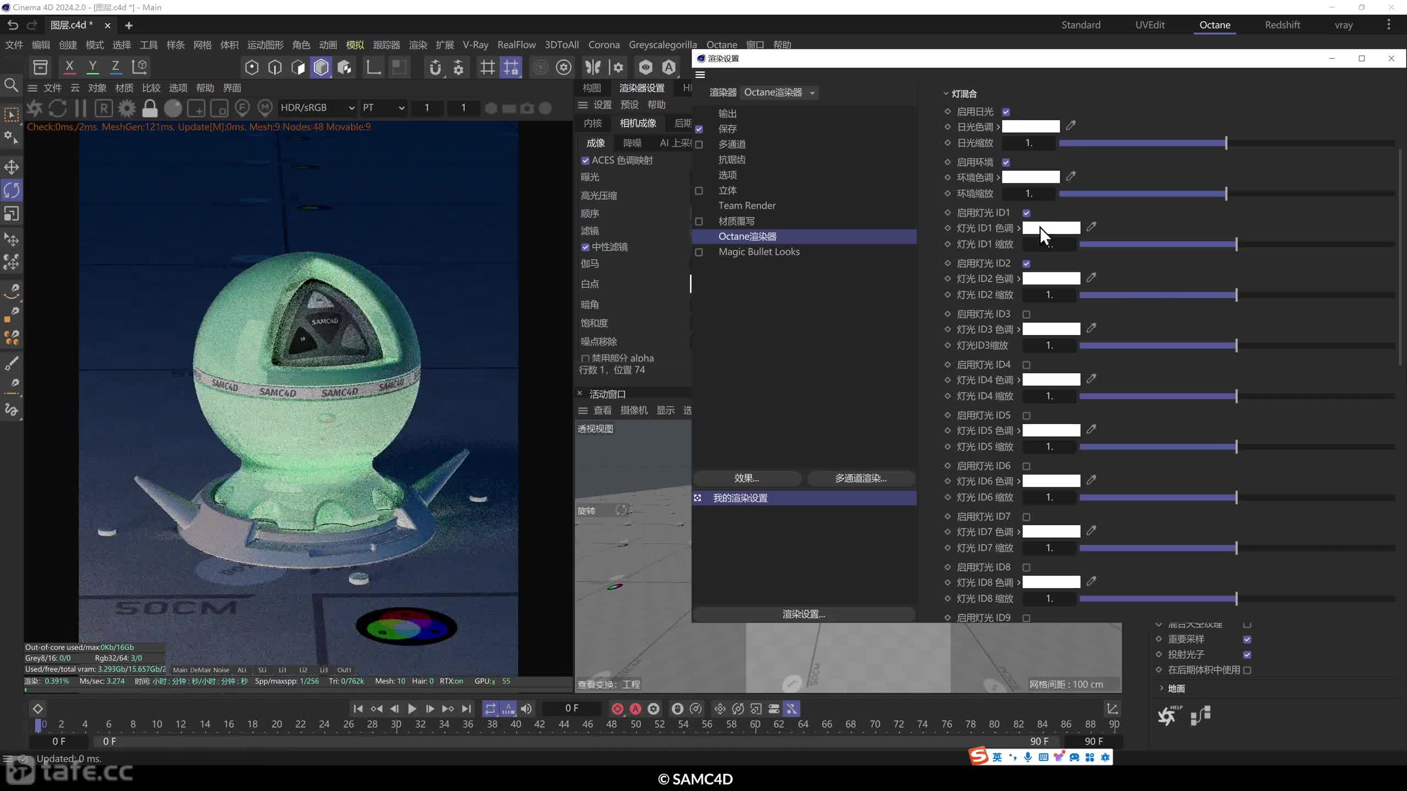Toggle autokeying button in timeline
The width and height of the screenshot is (1407, 791).
635,709
